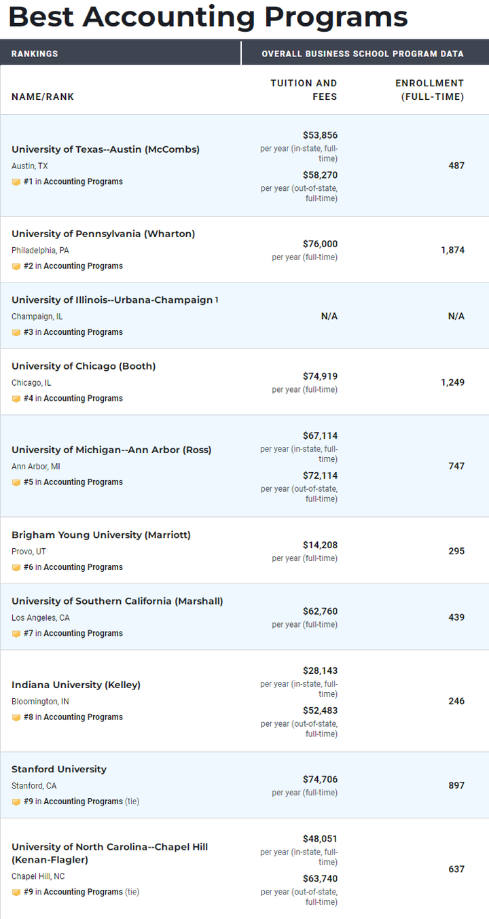Click the badge icon beside #8 ranking

tap(16, 717)
